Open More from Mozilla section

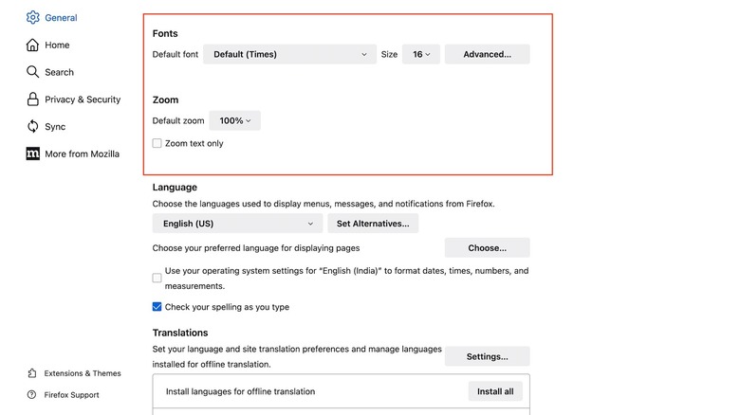coord(82,153)
